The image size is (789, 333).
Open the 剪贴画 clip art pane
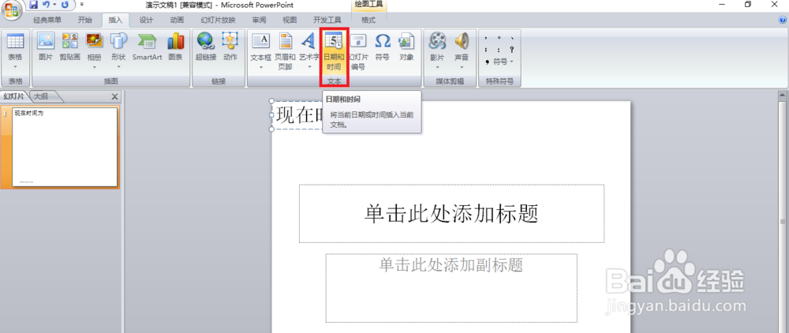coord(70,47)
